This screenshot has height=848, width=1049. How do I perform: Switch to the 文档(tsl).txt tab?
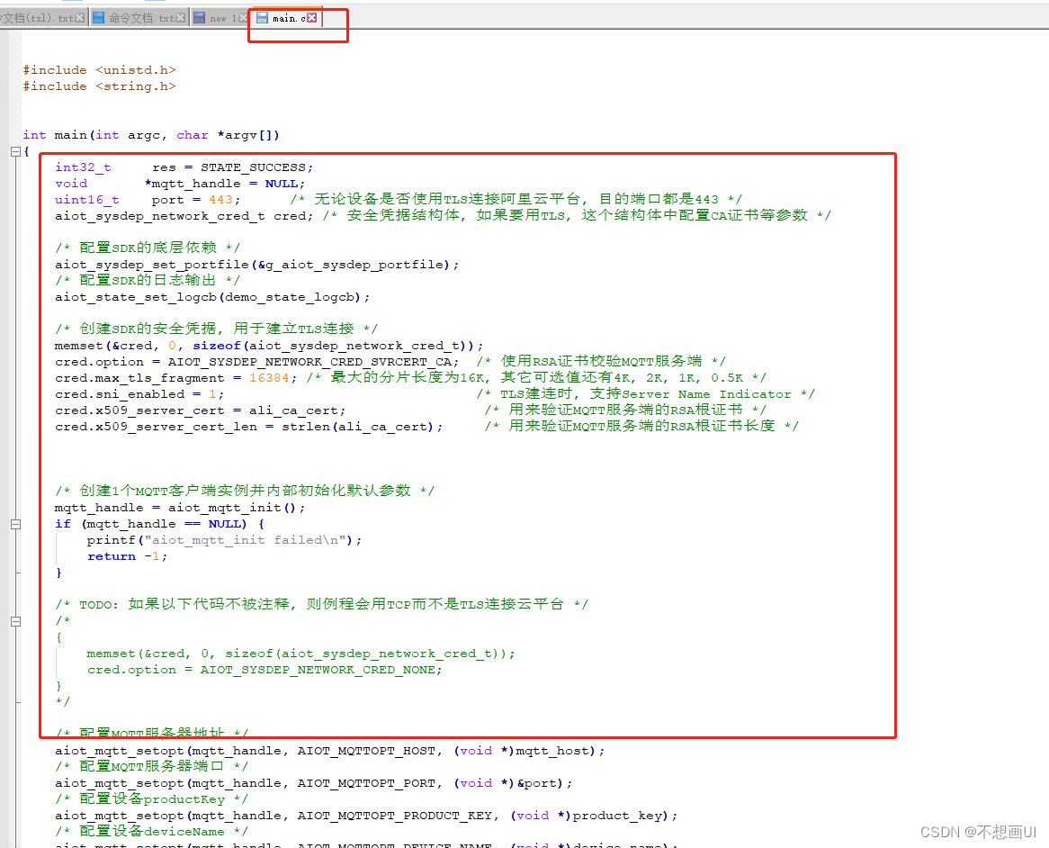click(40, 17)
